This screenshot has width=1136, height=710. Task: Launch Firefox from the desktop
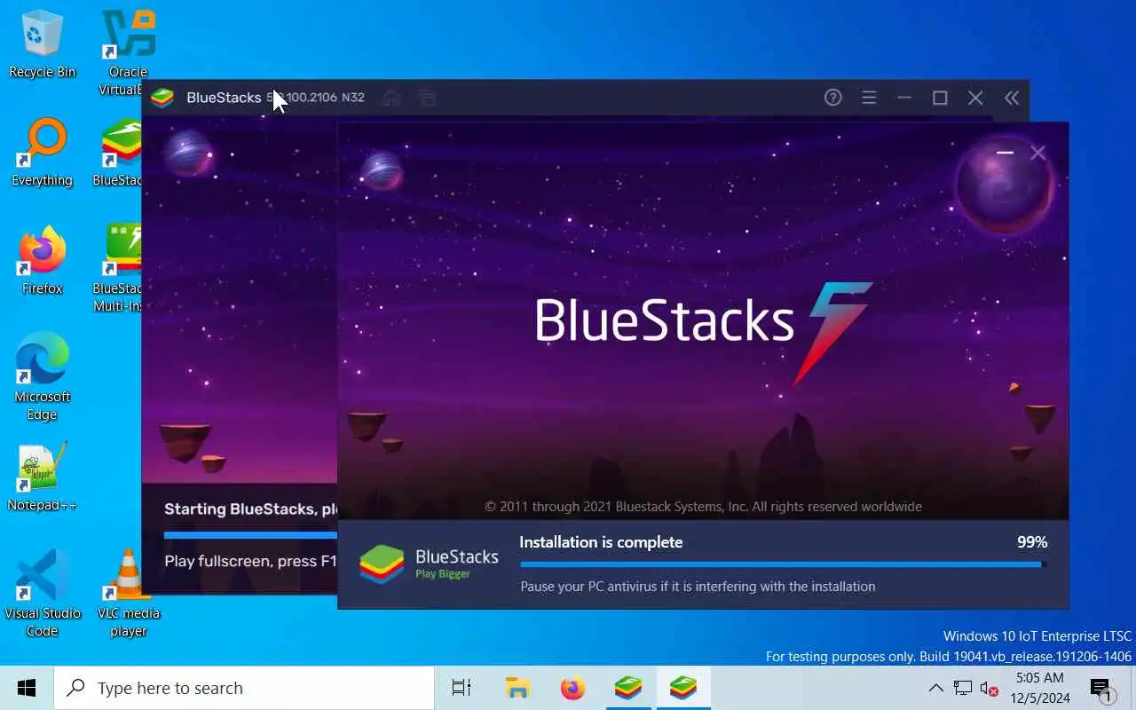(42, 261)
